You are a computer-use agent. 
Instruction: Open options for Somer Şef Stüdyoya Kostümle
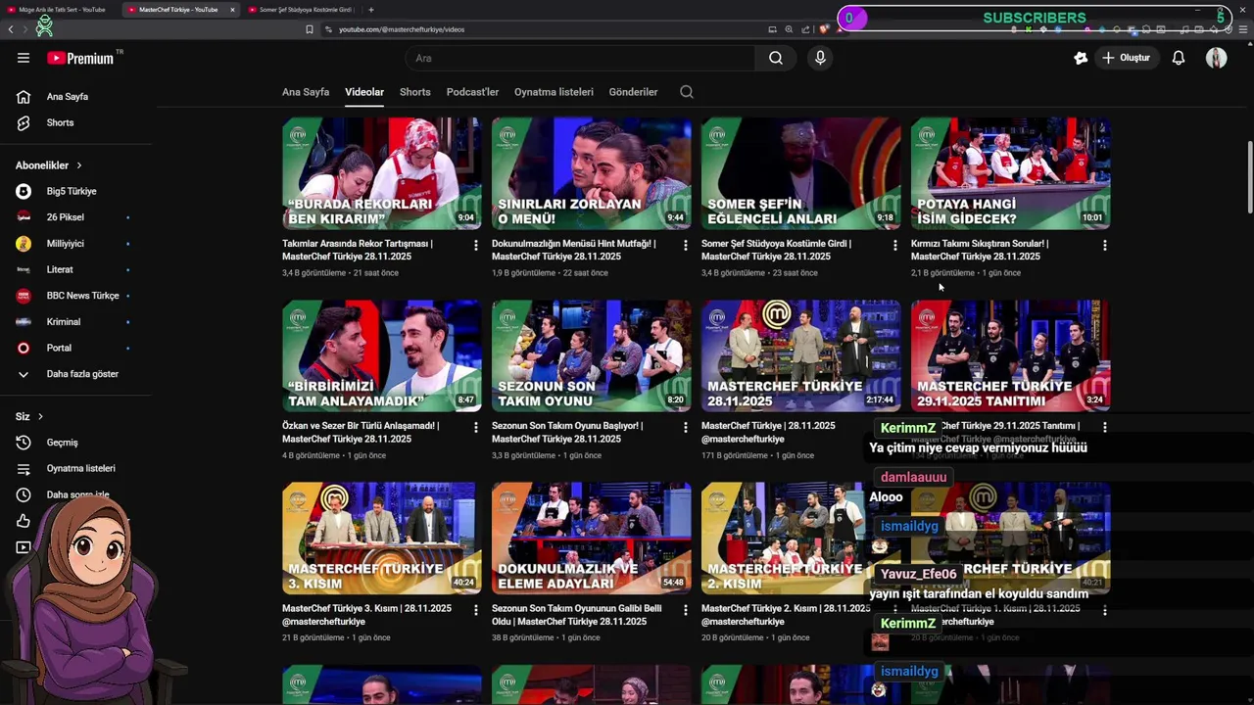tap(895, 245)
